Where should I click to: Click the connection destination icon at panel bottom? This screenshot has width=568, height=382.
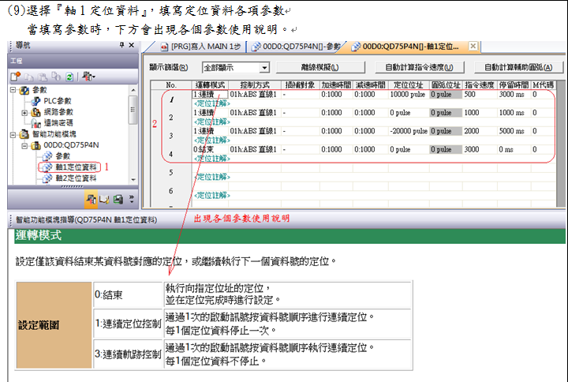[x=118, y=199]
